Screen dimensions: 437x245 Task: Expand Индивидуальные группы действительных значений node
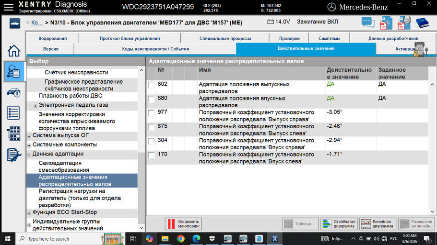[x=29, y=225]
